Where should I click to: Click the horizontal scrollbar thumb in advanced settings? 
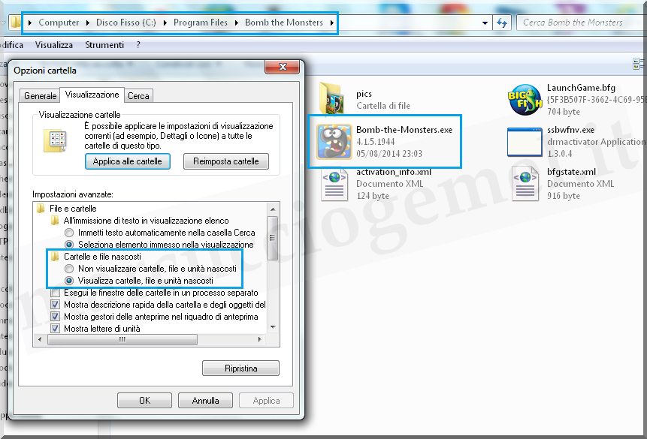point(122,340)
